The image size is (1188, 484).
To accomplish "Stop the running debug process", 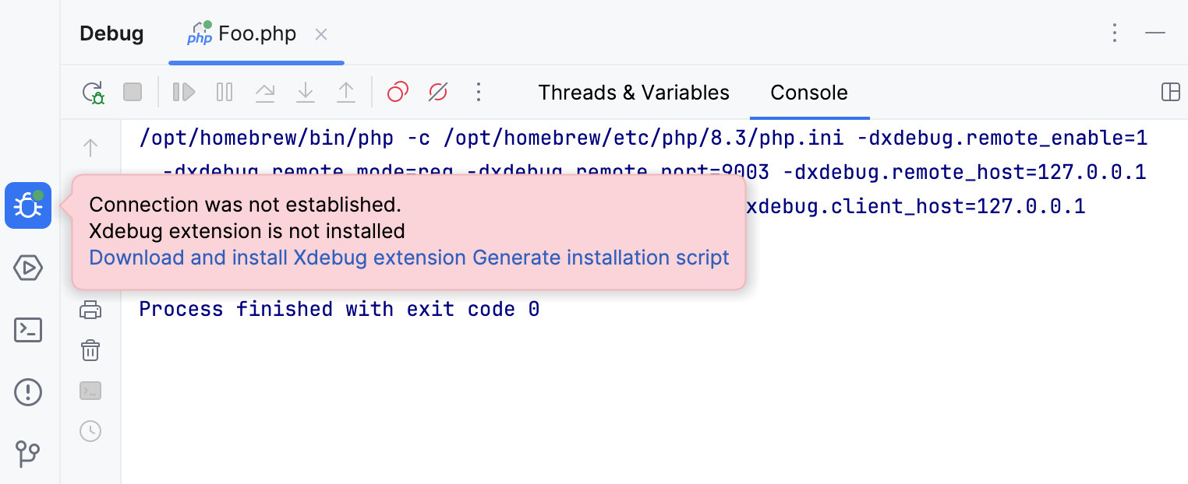I will 132,92.
